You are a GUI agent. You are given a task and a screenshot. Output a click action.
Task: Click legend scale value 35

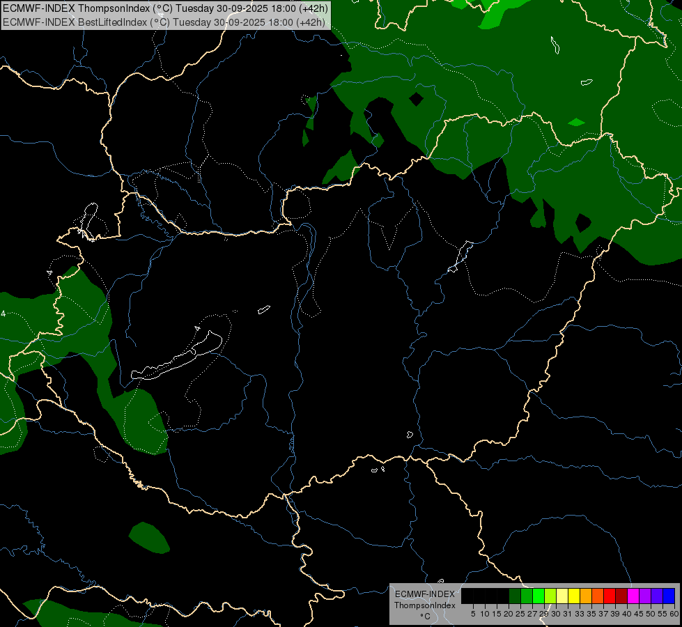tap(591, 614)
